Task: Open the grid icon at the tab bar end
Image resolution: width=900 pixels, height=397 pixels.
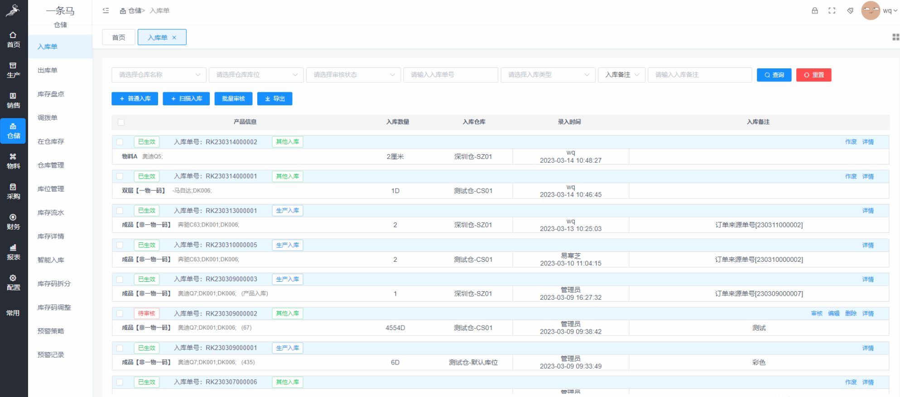Action: (895, 37)
